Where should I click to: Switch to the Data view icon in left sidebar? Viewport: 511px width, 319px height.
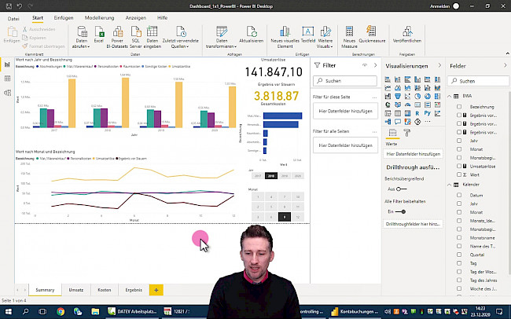(x=6, y=79)
